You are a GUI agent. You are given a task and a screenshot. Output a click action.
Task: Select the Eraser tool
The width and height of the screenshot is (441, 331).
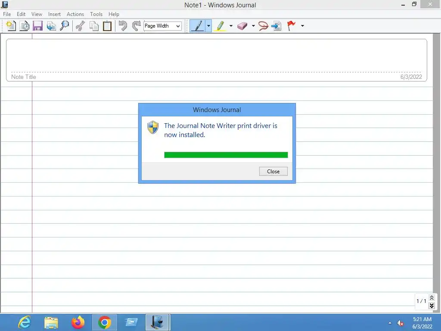click(x=242, y=26)
